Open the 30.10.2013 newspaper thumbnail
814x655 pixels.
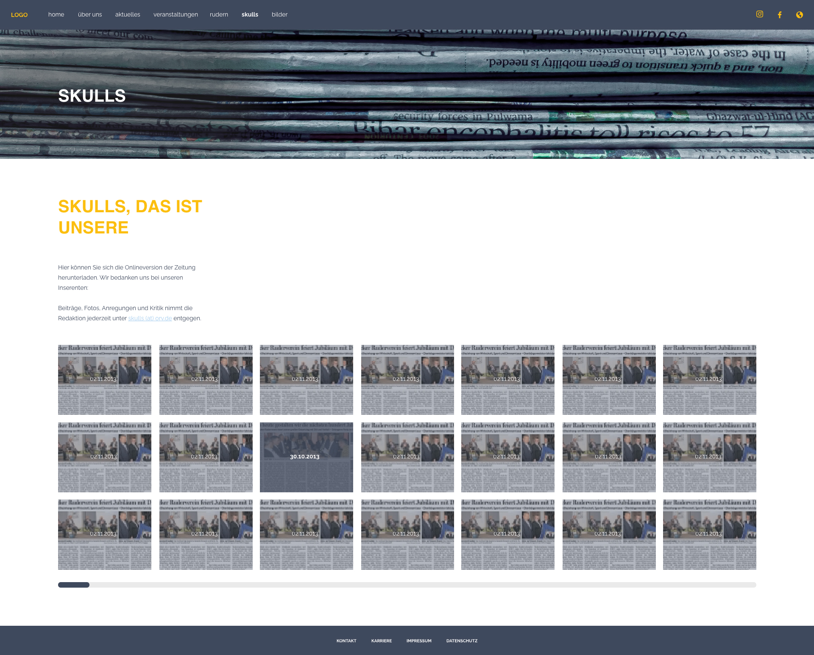click(x=306, y=457)
